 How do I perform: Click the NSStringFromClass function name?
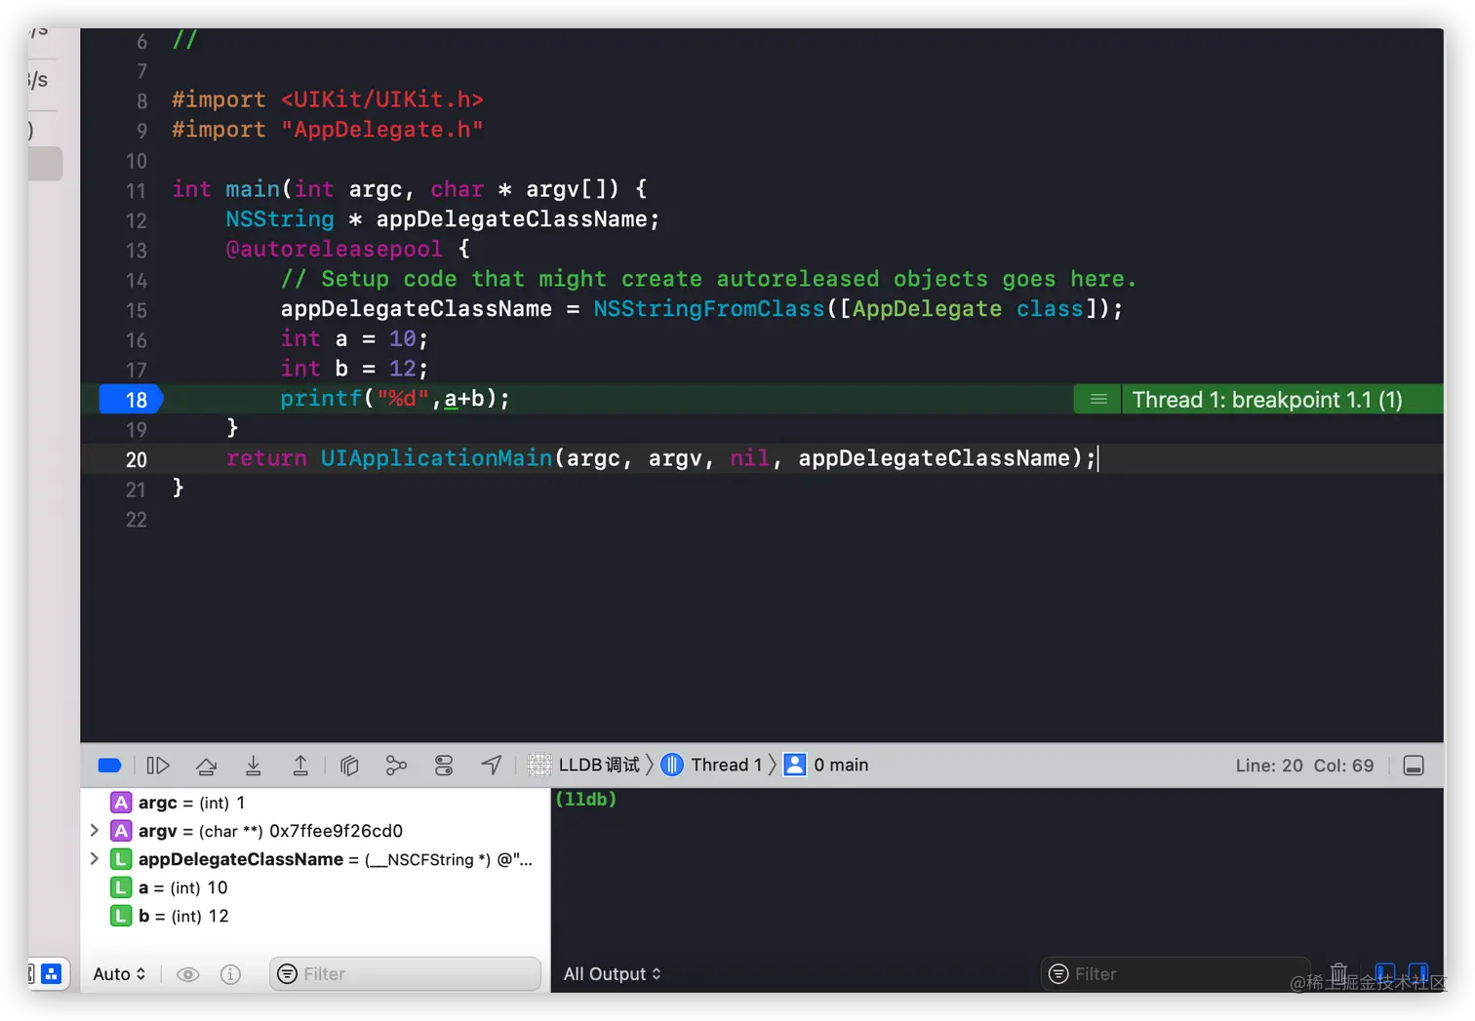(x=709, y=309)
